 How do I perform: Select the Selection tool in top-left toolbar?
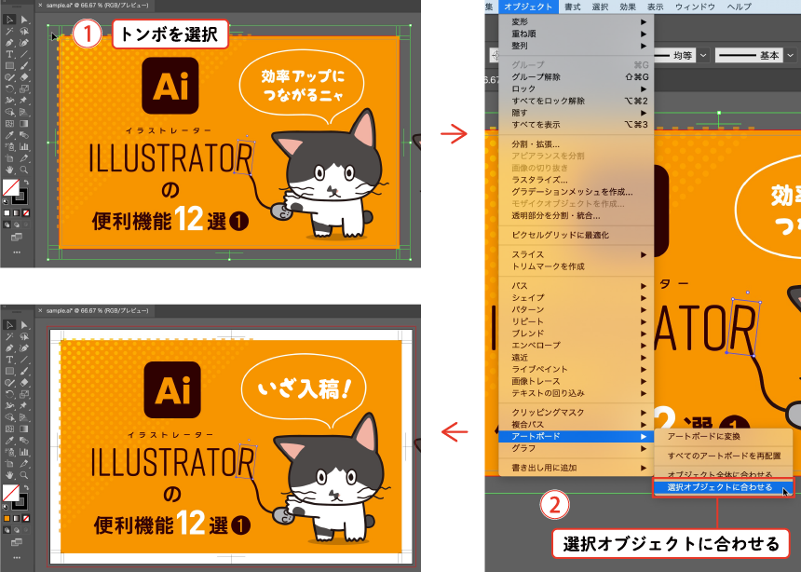click(7, 19)
